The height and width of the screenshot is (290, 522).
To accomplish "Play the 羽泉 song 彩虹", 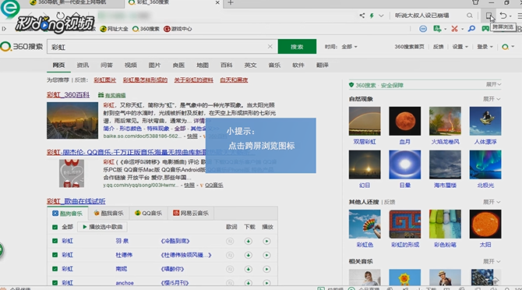I will [x=266, y=241].
